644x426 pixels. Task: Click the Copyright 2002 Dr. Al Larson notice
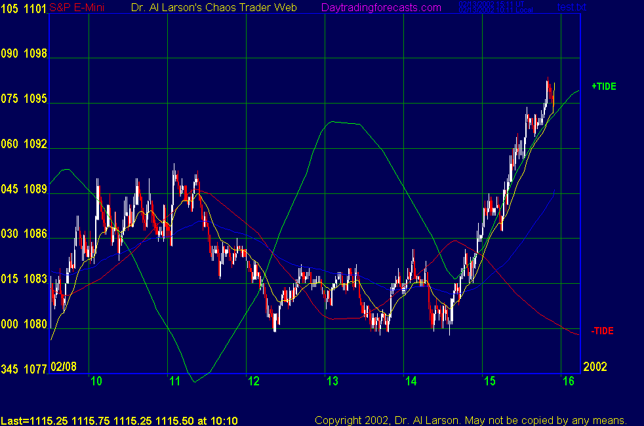pos(471,420)
